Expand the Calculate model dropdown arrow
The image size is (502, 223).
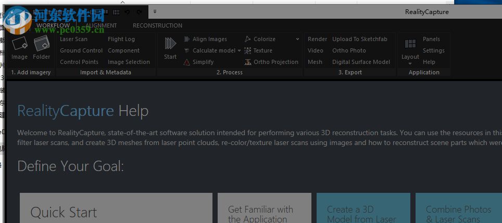pos(239,50)
